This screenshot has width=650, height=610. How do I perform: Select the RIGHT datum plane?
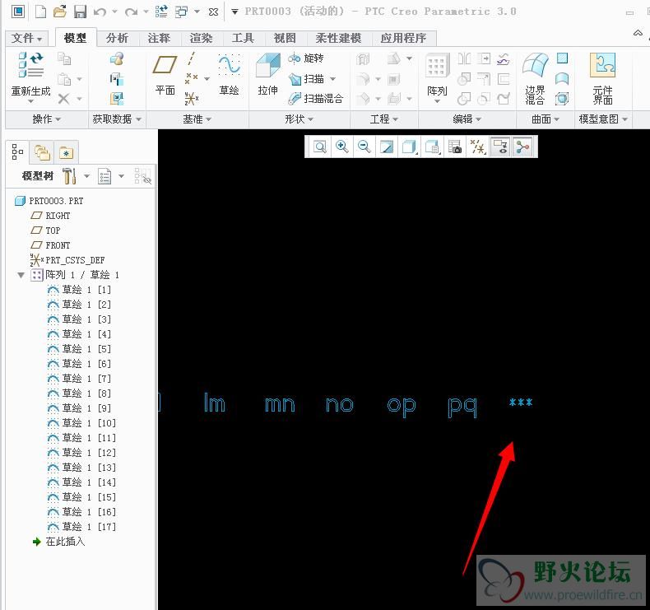50,216
